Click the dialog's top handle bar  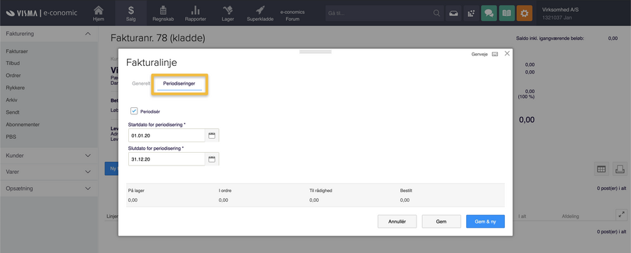(x=315, y=51)
